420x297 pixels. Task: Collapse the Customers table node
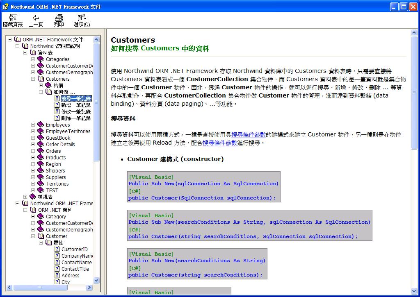[33, 79]
